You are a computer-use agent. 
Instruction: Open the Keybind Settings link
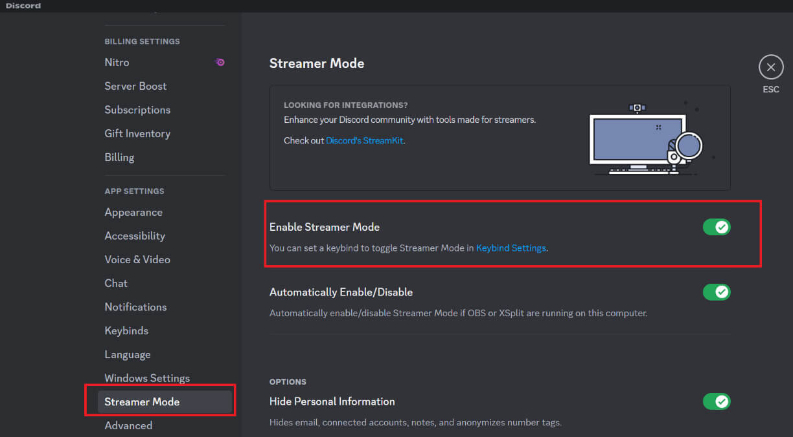tap(511, 248)
